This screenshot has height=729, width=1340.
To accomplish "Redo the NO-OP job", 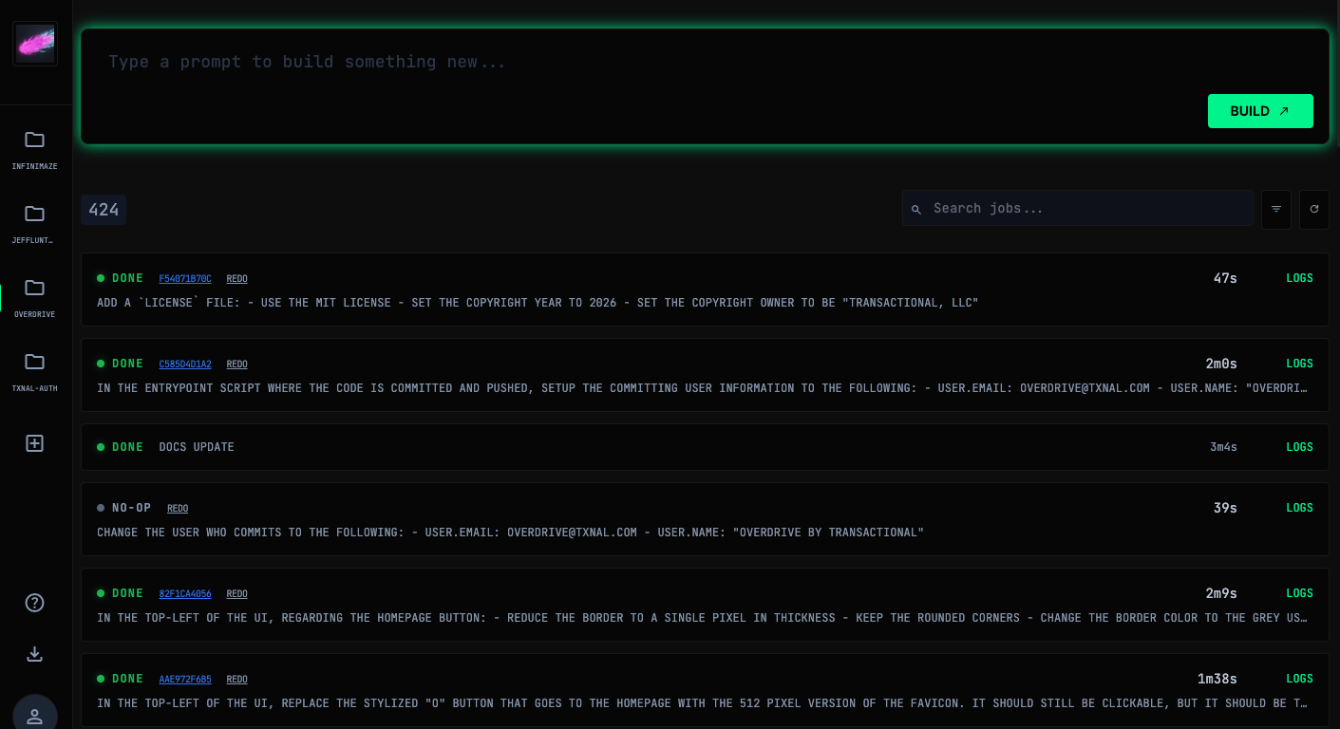I will pos(178,509).
